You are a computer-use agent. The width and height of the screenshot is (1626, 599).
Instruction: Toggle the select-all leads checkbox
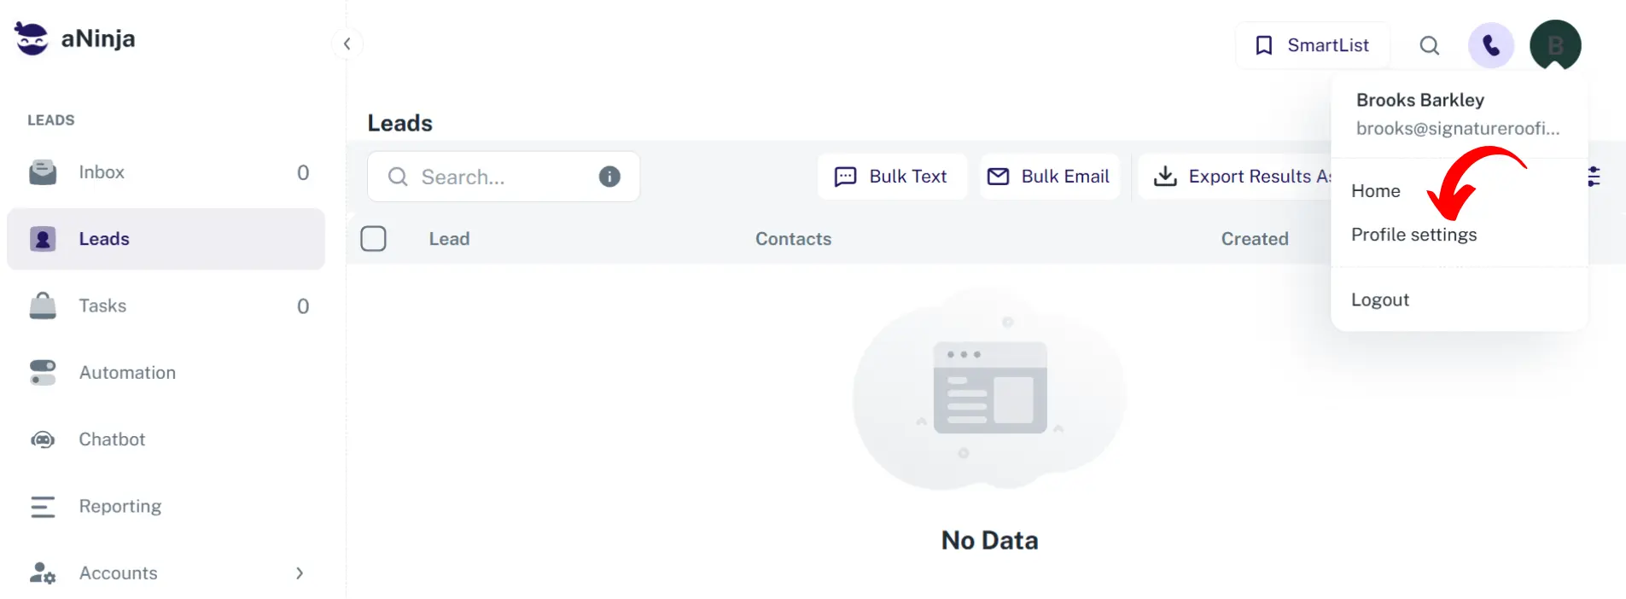[x=373, y=239]
